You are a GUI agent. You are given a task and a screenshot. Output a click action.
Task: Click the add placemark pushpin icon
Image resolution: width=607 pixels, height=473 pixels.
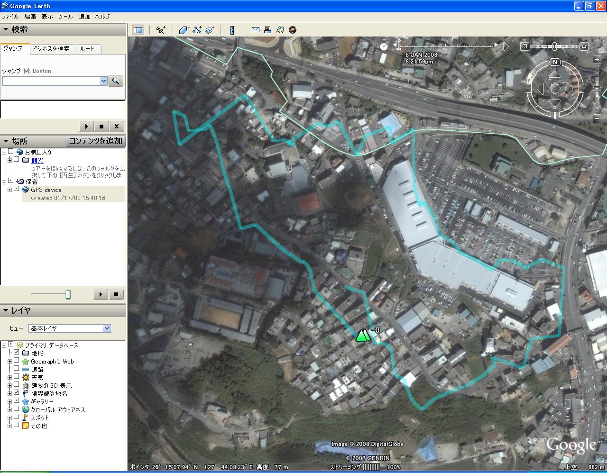(x=161, y=30)
